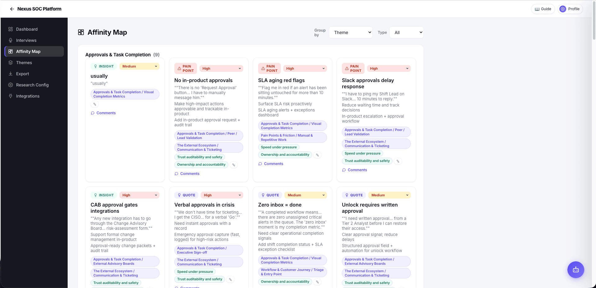The width and height of the screenshot is (596, 288).
Task: Open the Type All dropdown
Action: (406, 33)
